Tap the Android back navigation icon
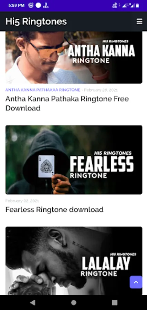 tap(33, 302)
